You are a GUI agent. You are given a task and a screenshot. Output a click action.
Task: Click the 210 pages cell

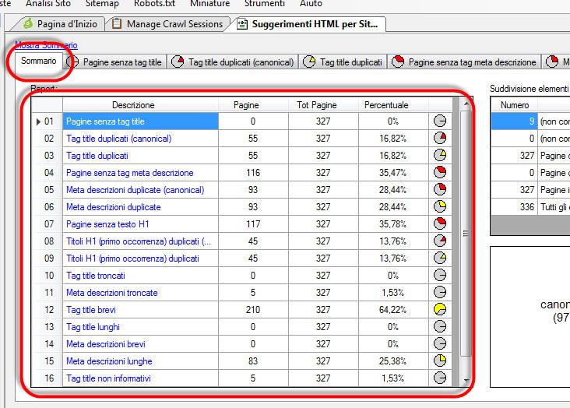[x=253, y=310]
